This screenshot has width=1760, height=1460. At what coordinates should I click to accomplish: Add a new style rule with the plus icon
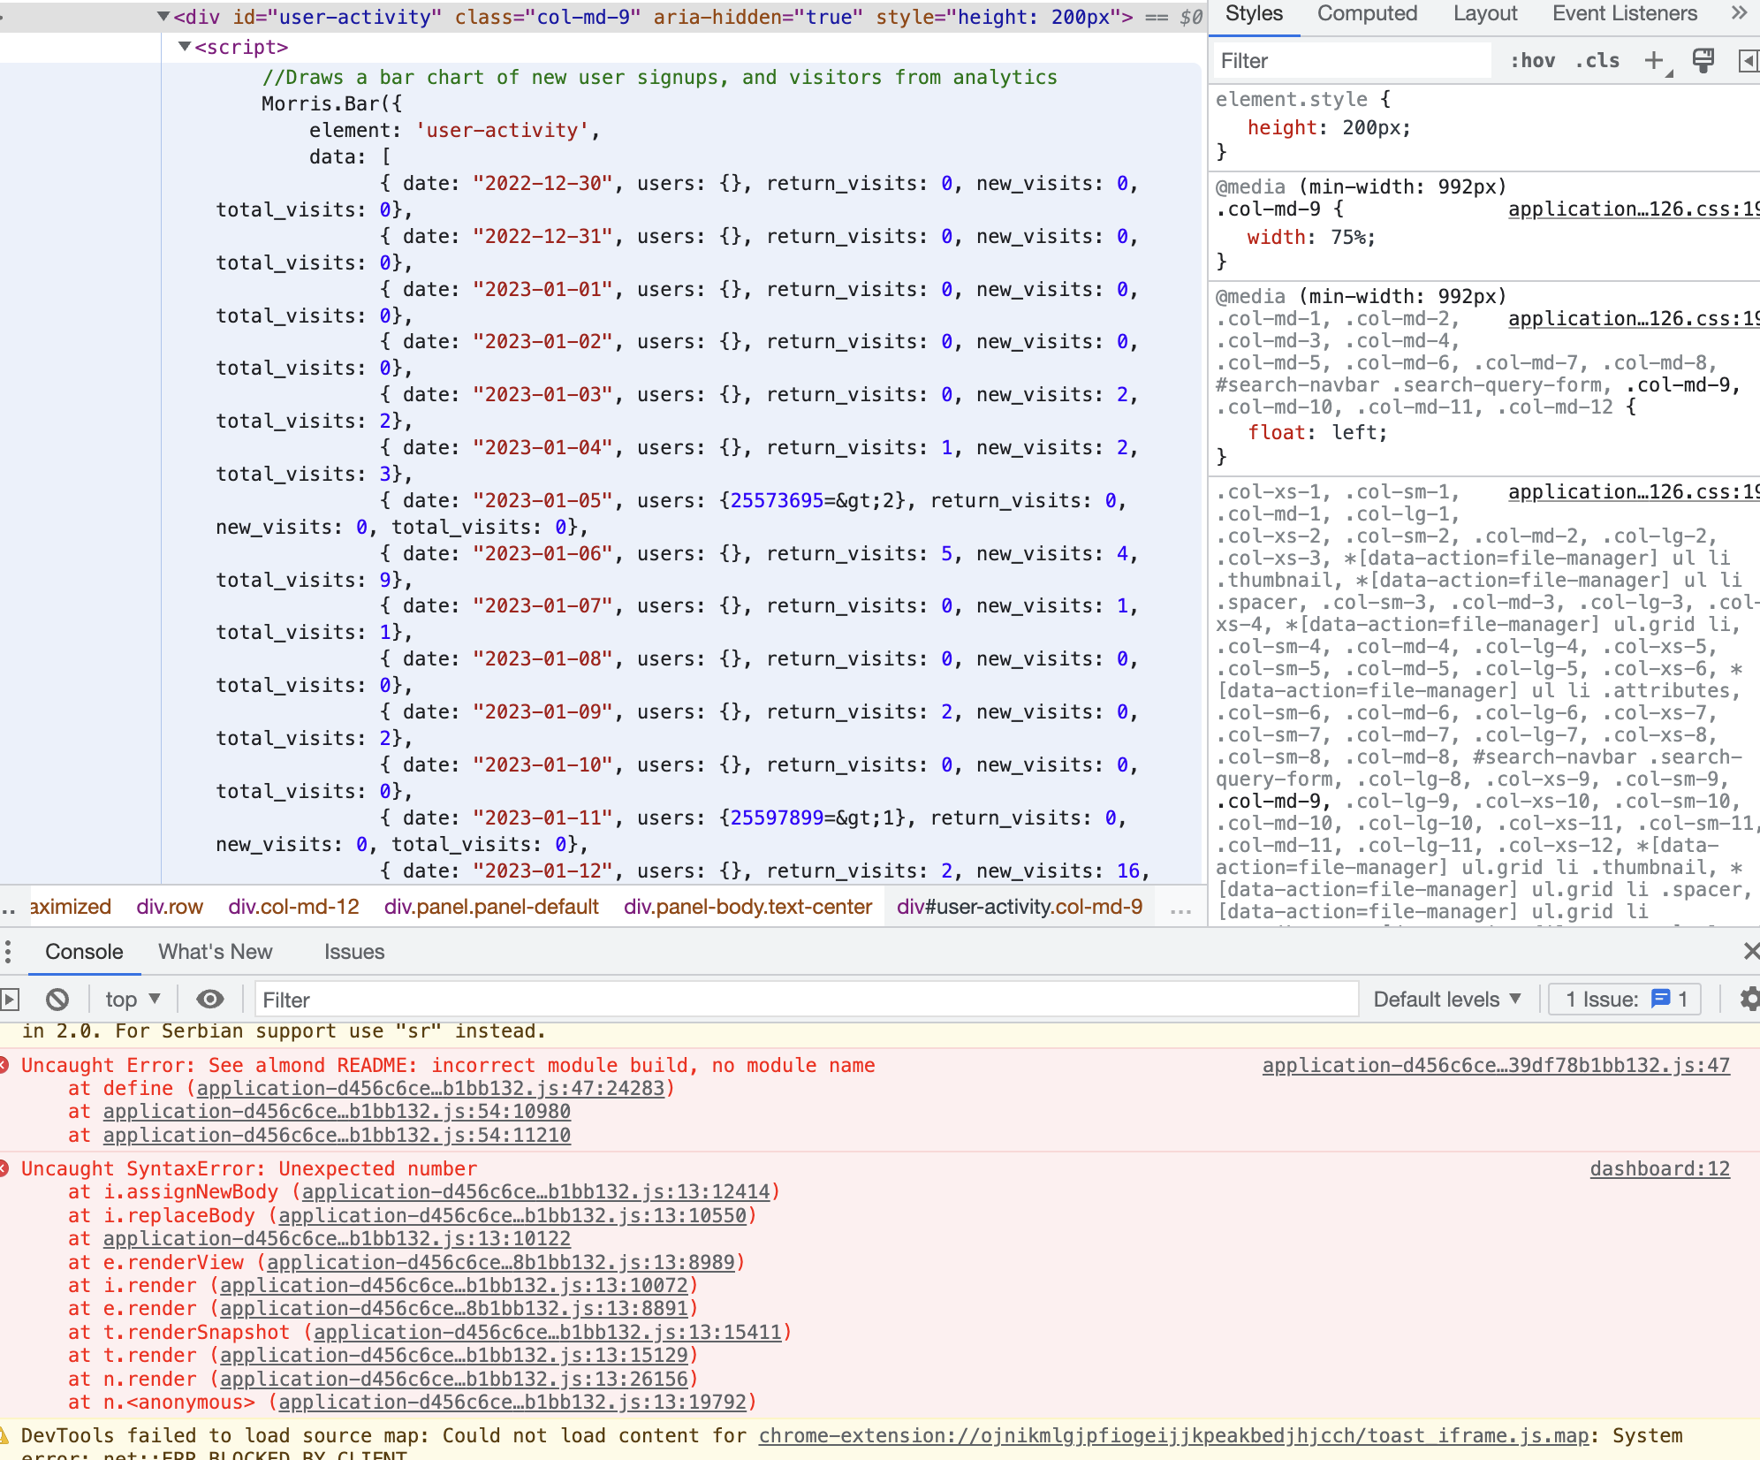[x=1653, y=60]
